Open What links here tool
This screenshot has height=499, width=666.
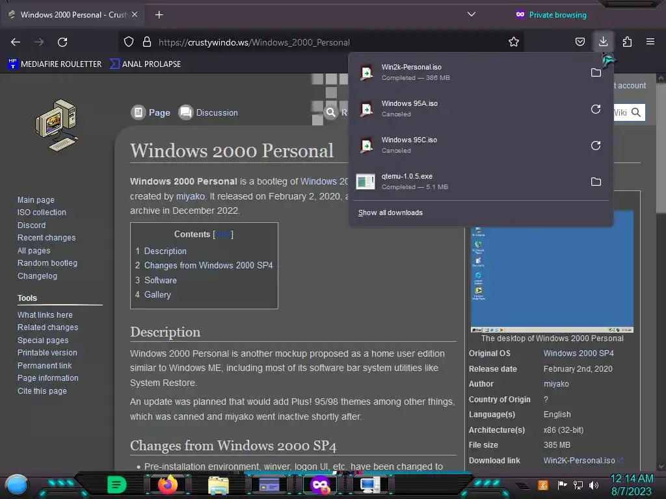pyautogui.click(x=45, y=315)
